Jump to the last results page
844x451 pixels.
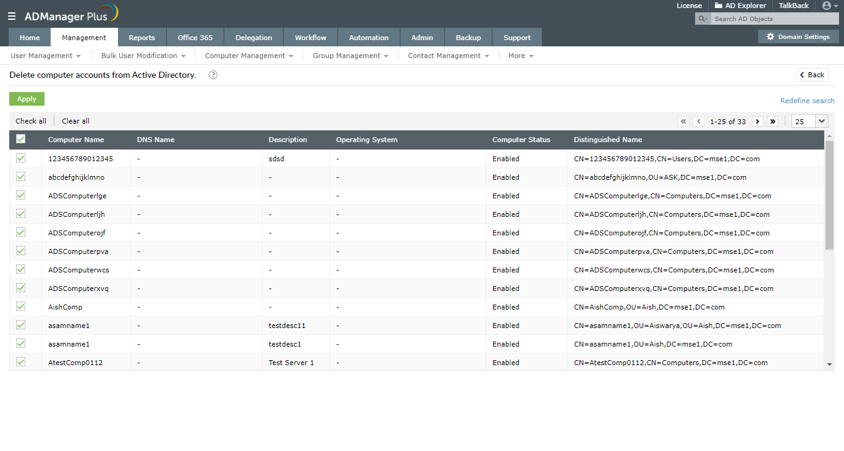pyautogui.click(x=772, y=122)
